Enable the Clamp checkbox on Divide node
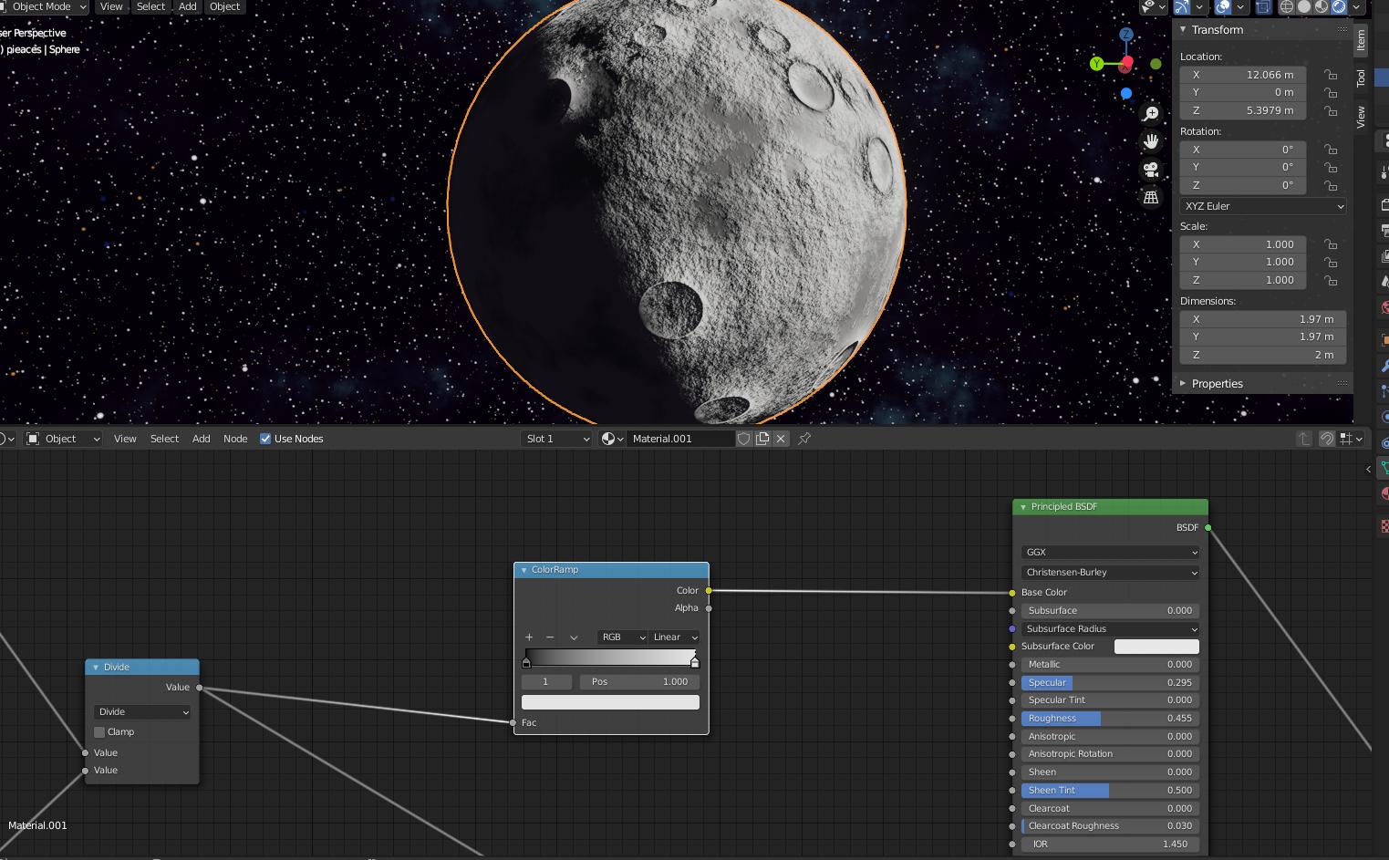 (x=99, y=732)
